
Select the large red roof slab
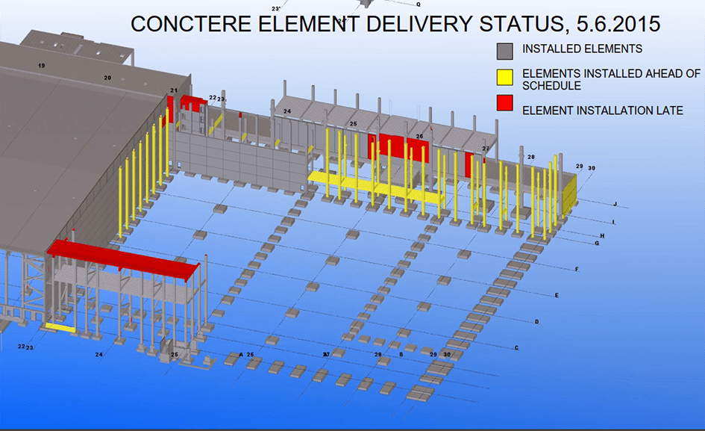click(124, 260)
